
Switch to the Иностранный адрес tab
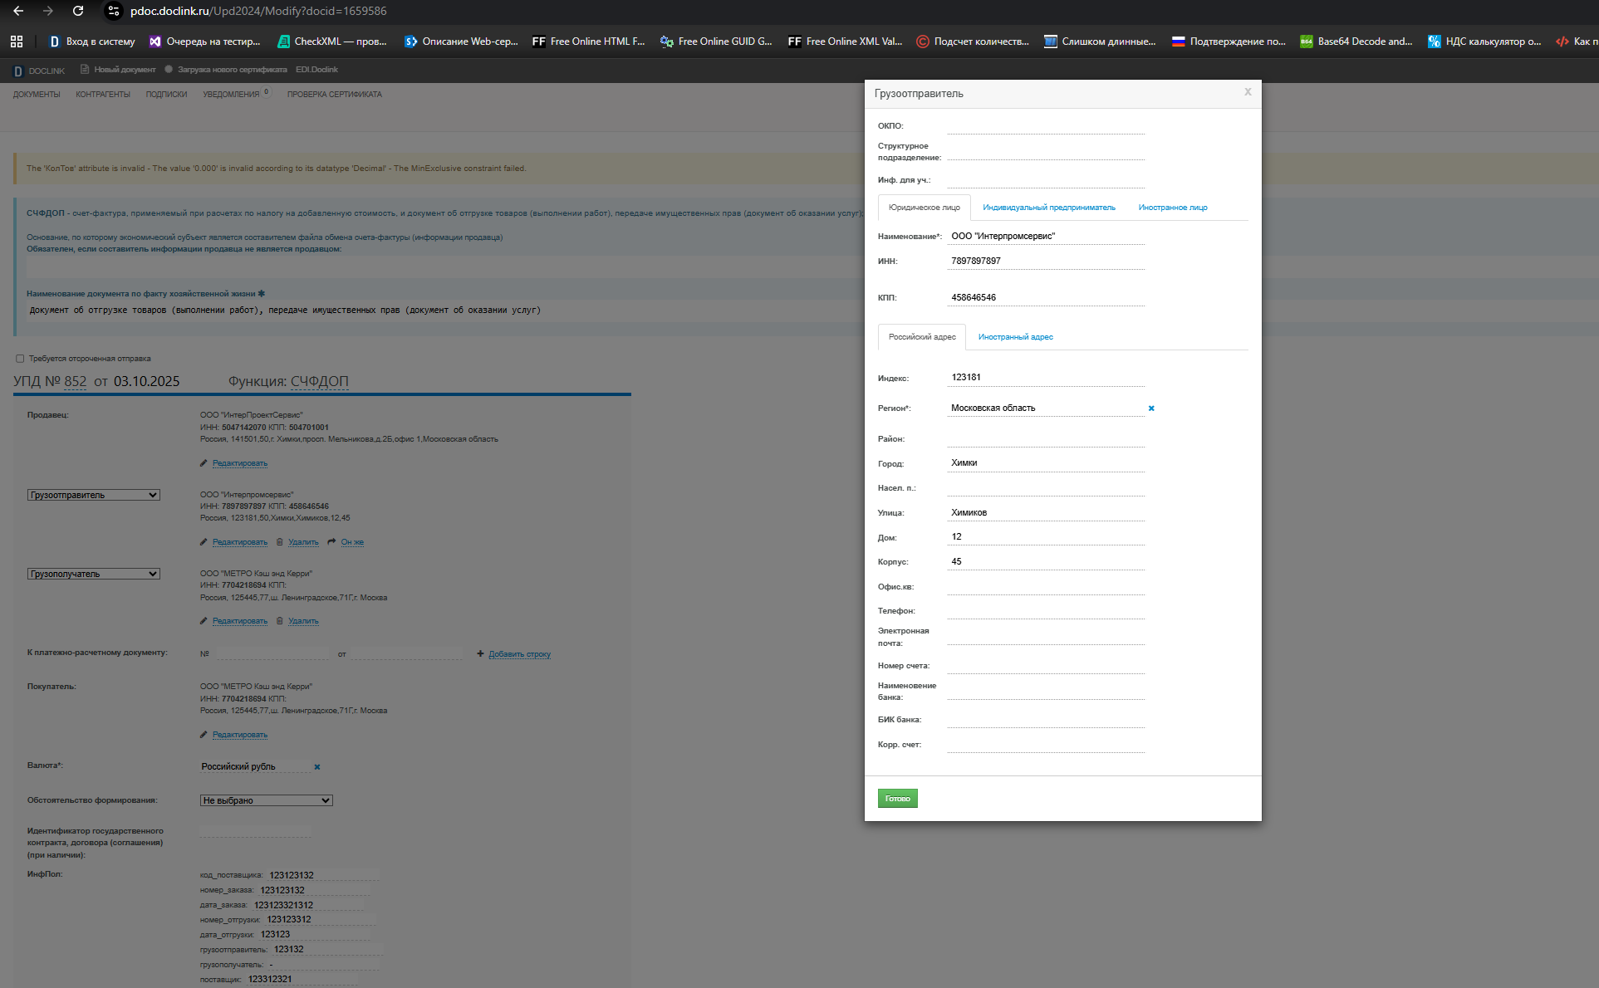click(1015, 337)
